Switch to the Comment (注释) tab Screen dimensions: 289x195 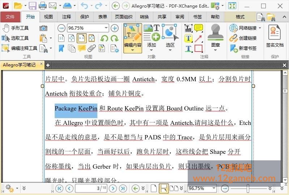click(x=67, y=17)
